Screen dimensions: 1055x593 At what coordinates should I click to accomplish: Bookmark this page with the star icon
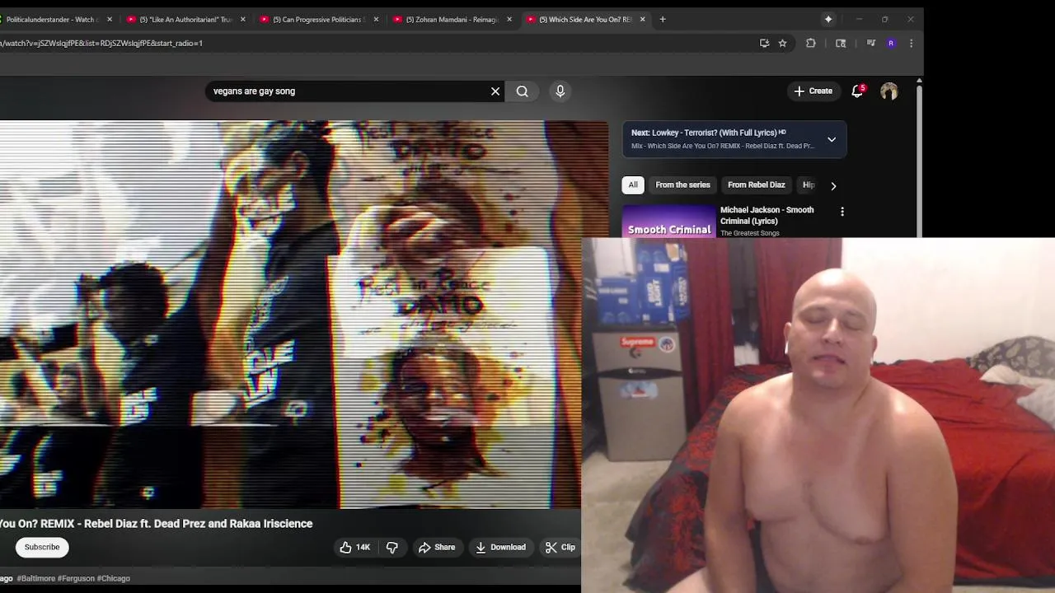pyautogui.click(x=783, y=43)
